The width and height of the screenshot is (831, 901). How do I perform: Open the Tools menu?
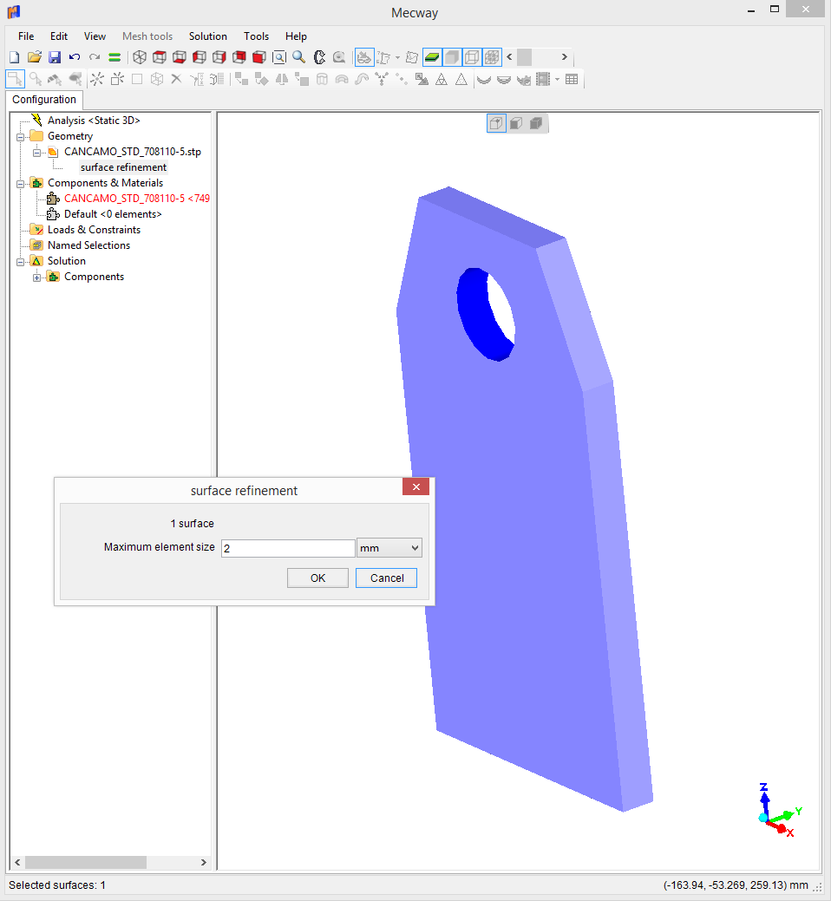pos(256,36)
